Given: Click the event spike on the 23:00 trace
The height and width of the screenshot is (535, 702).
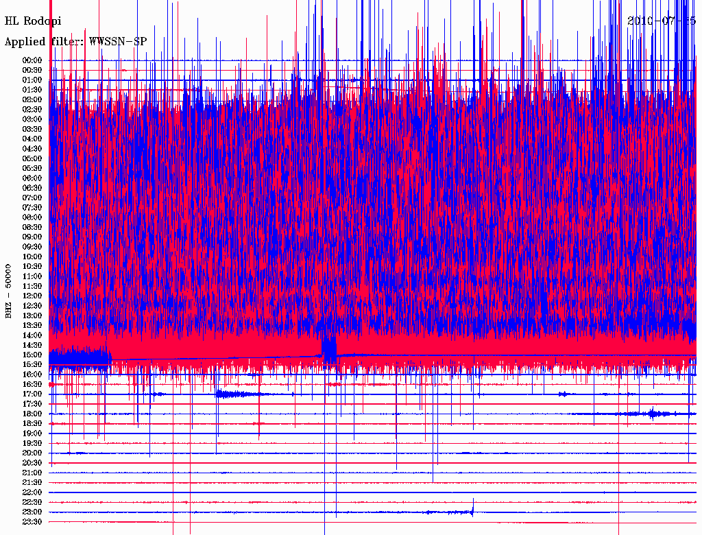Looking at the screenshot, I should [x=472, y=510].
